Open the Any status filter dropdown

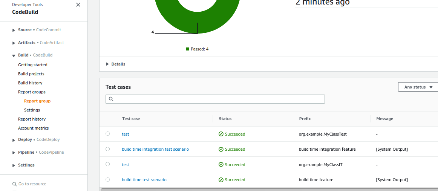click(x=418, y=87)
